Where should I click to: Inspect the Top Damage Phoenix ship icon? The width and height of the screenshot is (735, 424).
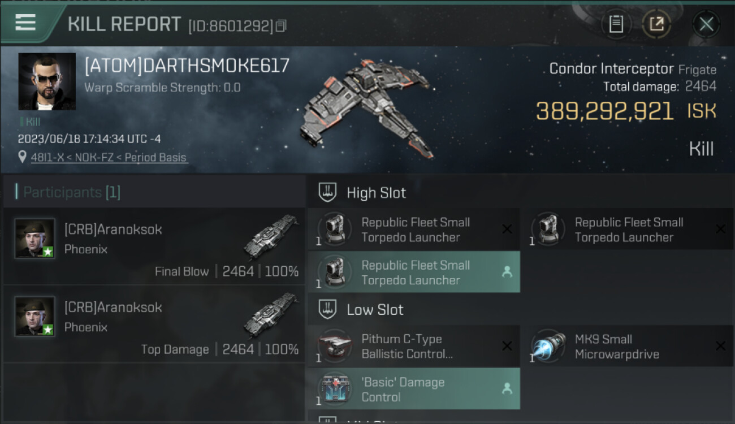(x=271, y=314)
